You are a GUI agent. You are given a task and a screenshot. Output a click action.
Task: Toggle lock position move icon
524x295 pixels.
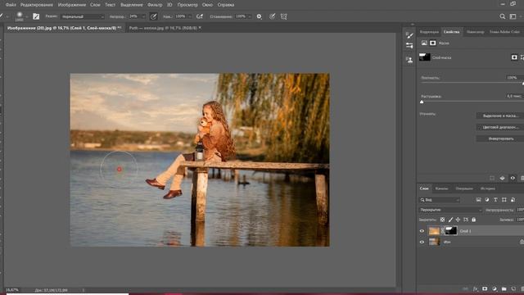458,220
